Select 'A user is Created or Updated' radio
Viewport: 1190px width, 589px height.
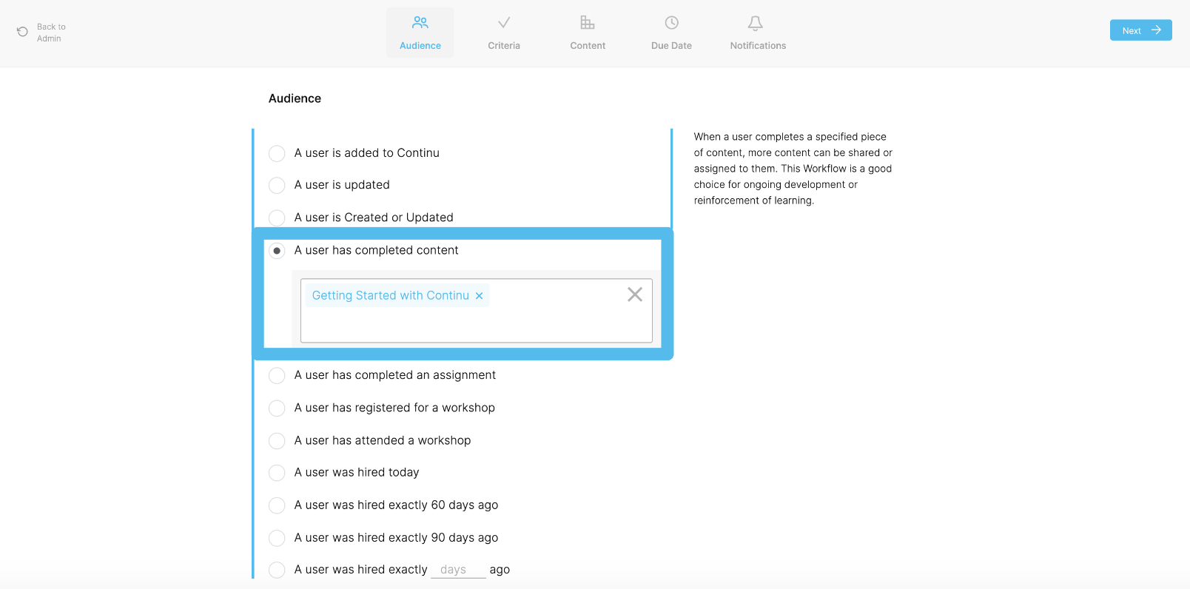tap(277, 218)
